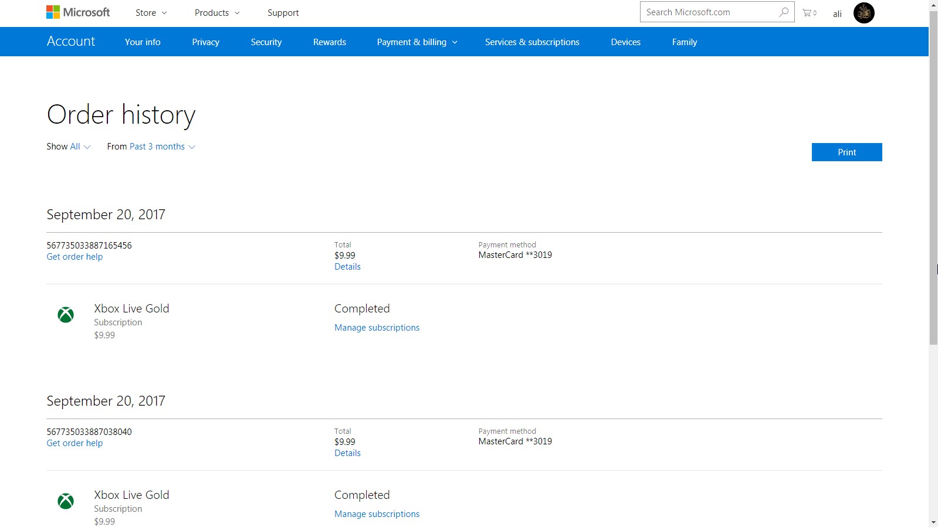Select order number 567735033887165456
Image resolution: width=938 pixels, height=527 pixels.
(x=89, y=246)
